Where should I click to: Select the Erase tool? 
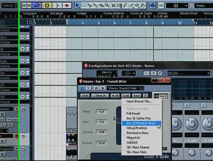tap(101, 6)
